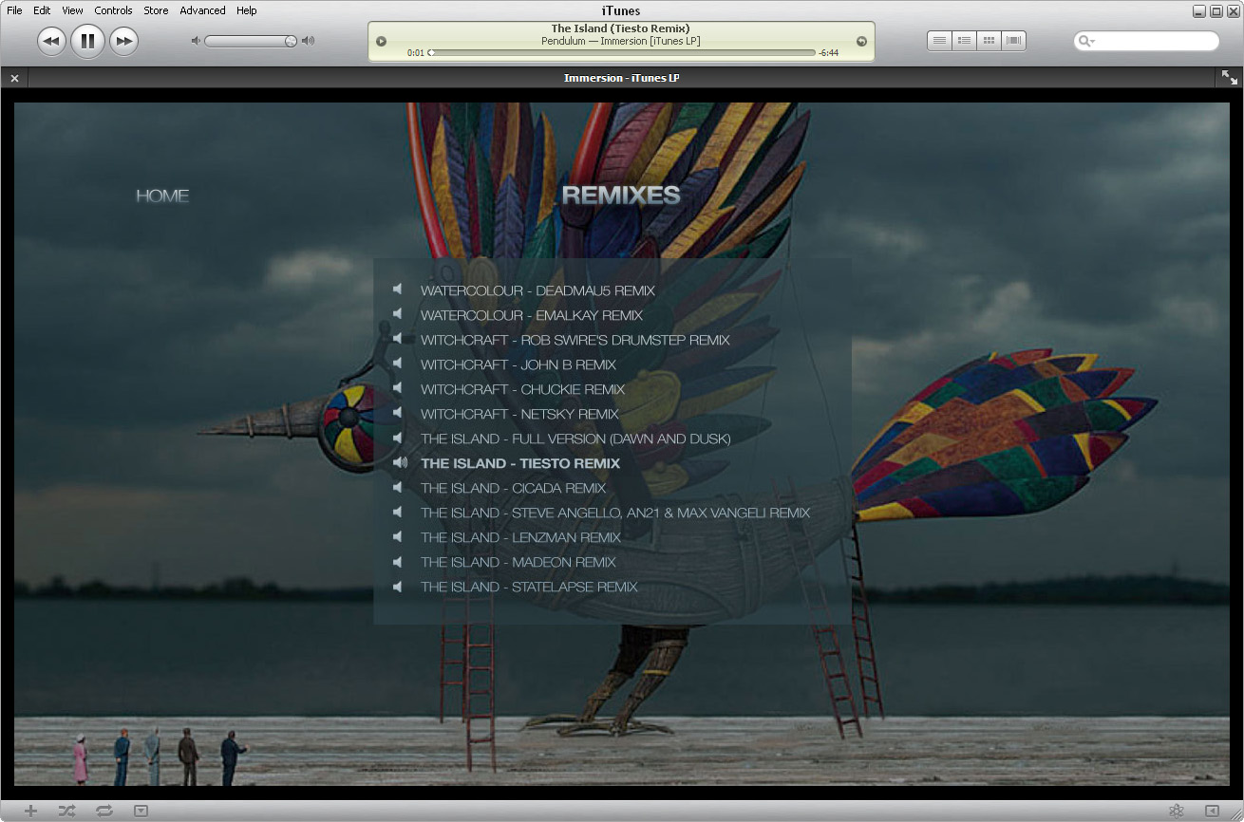This screenshot has height=822, width=1244.
Task: Open the Edit menu
Action: [42, 10]
